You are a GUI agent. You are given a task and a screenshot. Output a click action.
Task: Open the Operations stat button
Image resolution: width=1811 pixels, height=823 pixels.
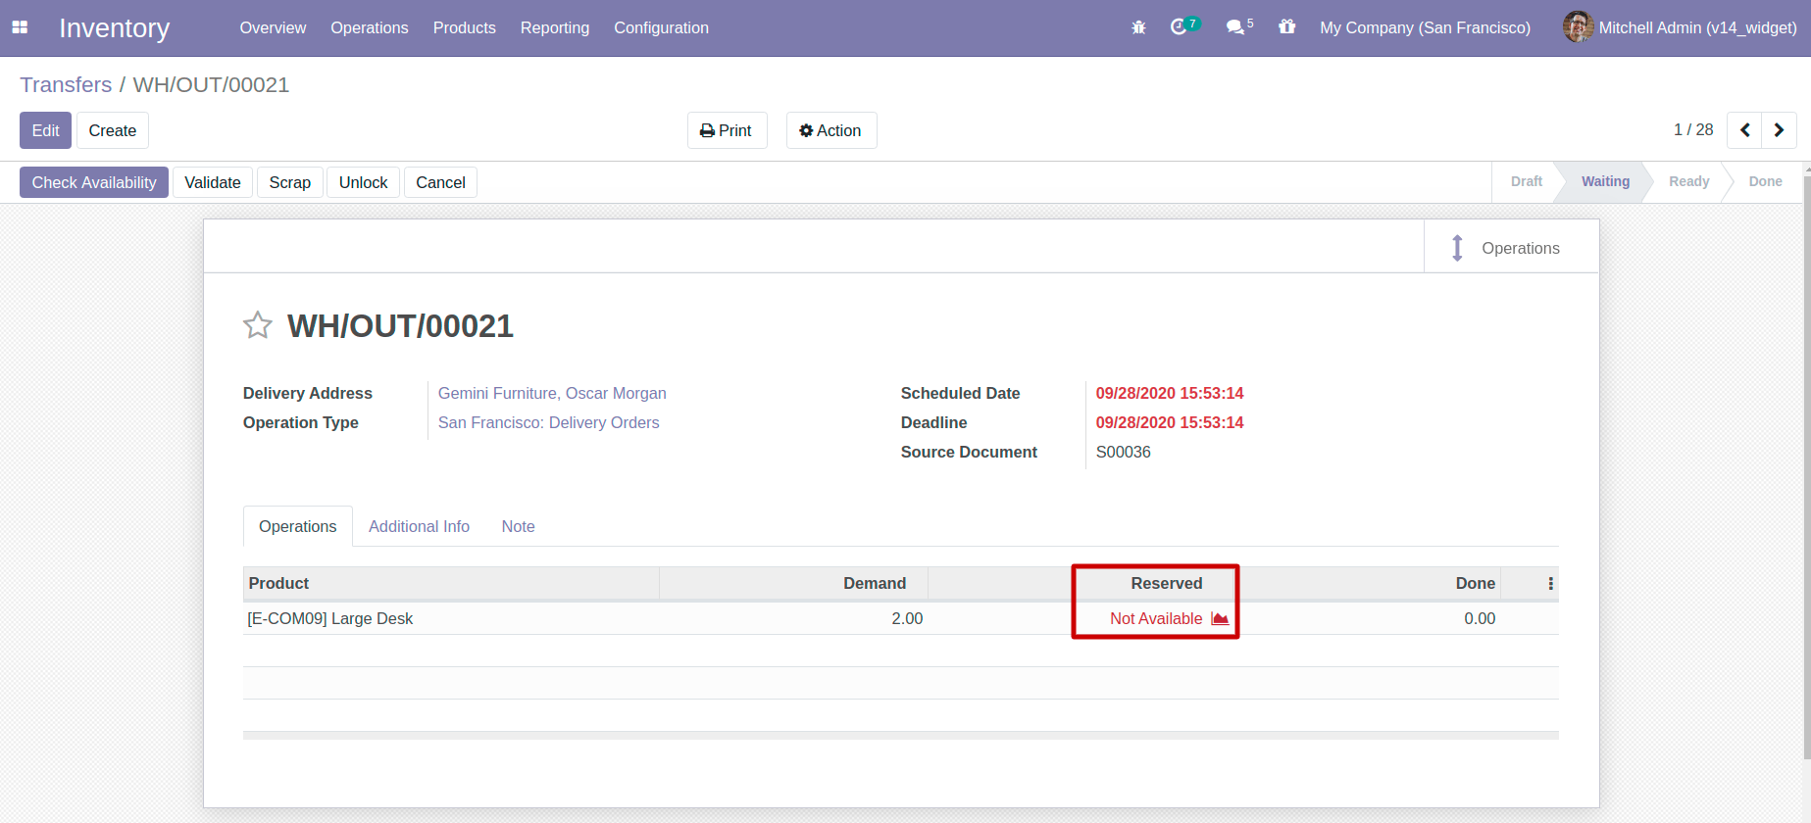pos(1511,247)
